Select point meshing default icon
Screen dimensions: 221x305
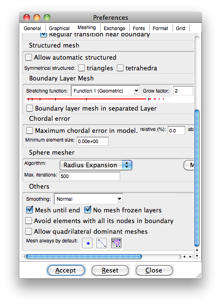(87, 243)
